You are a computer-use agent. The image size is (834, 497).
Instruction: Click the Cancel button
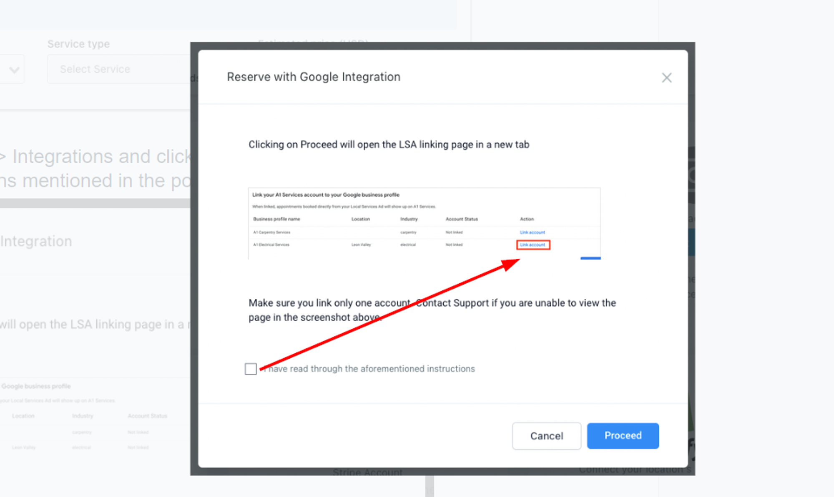(546, 436)
